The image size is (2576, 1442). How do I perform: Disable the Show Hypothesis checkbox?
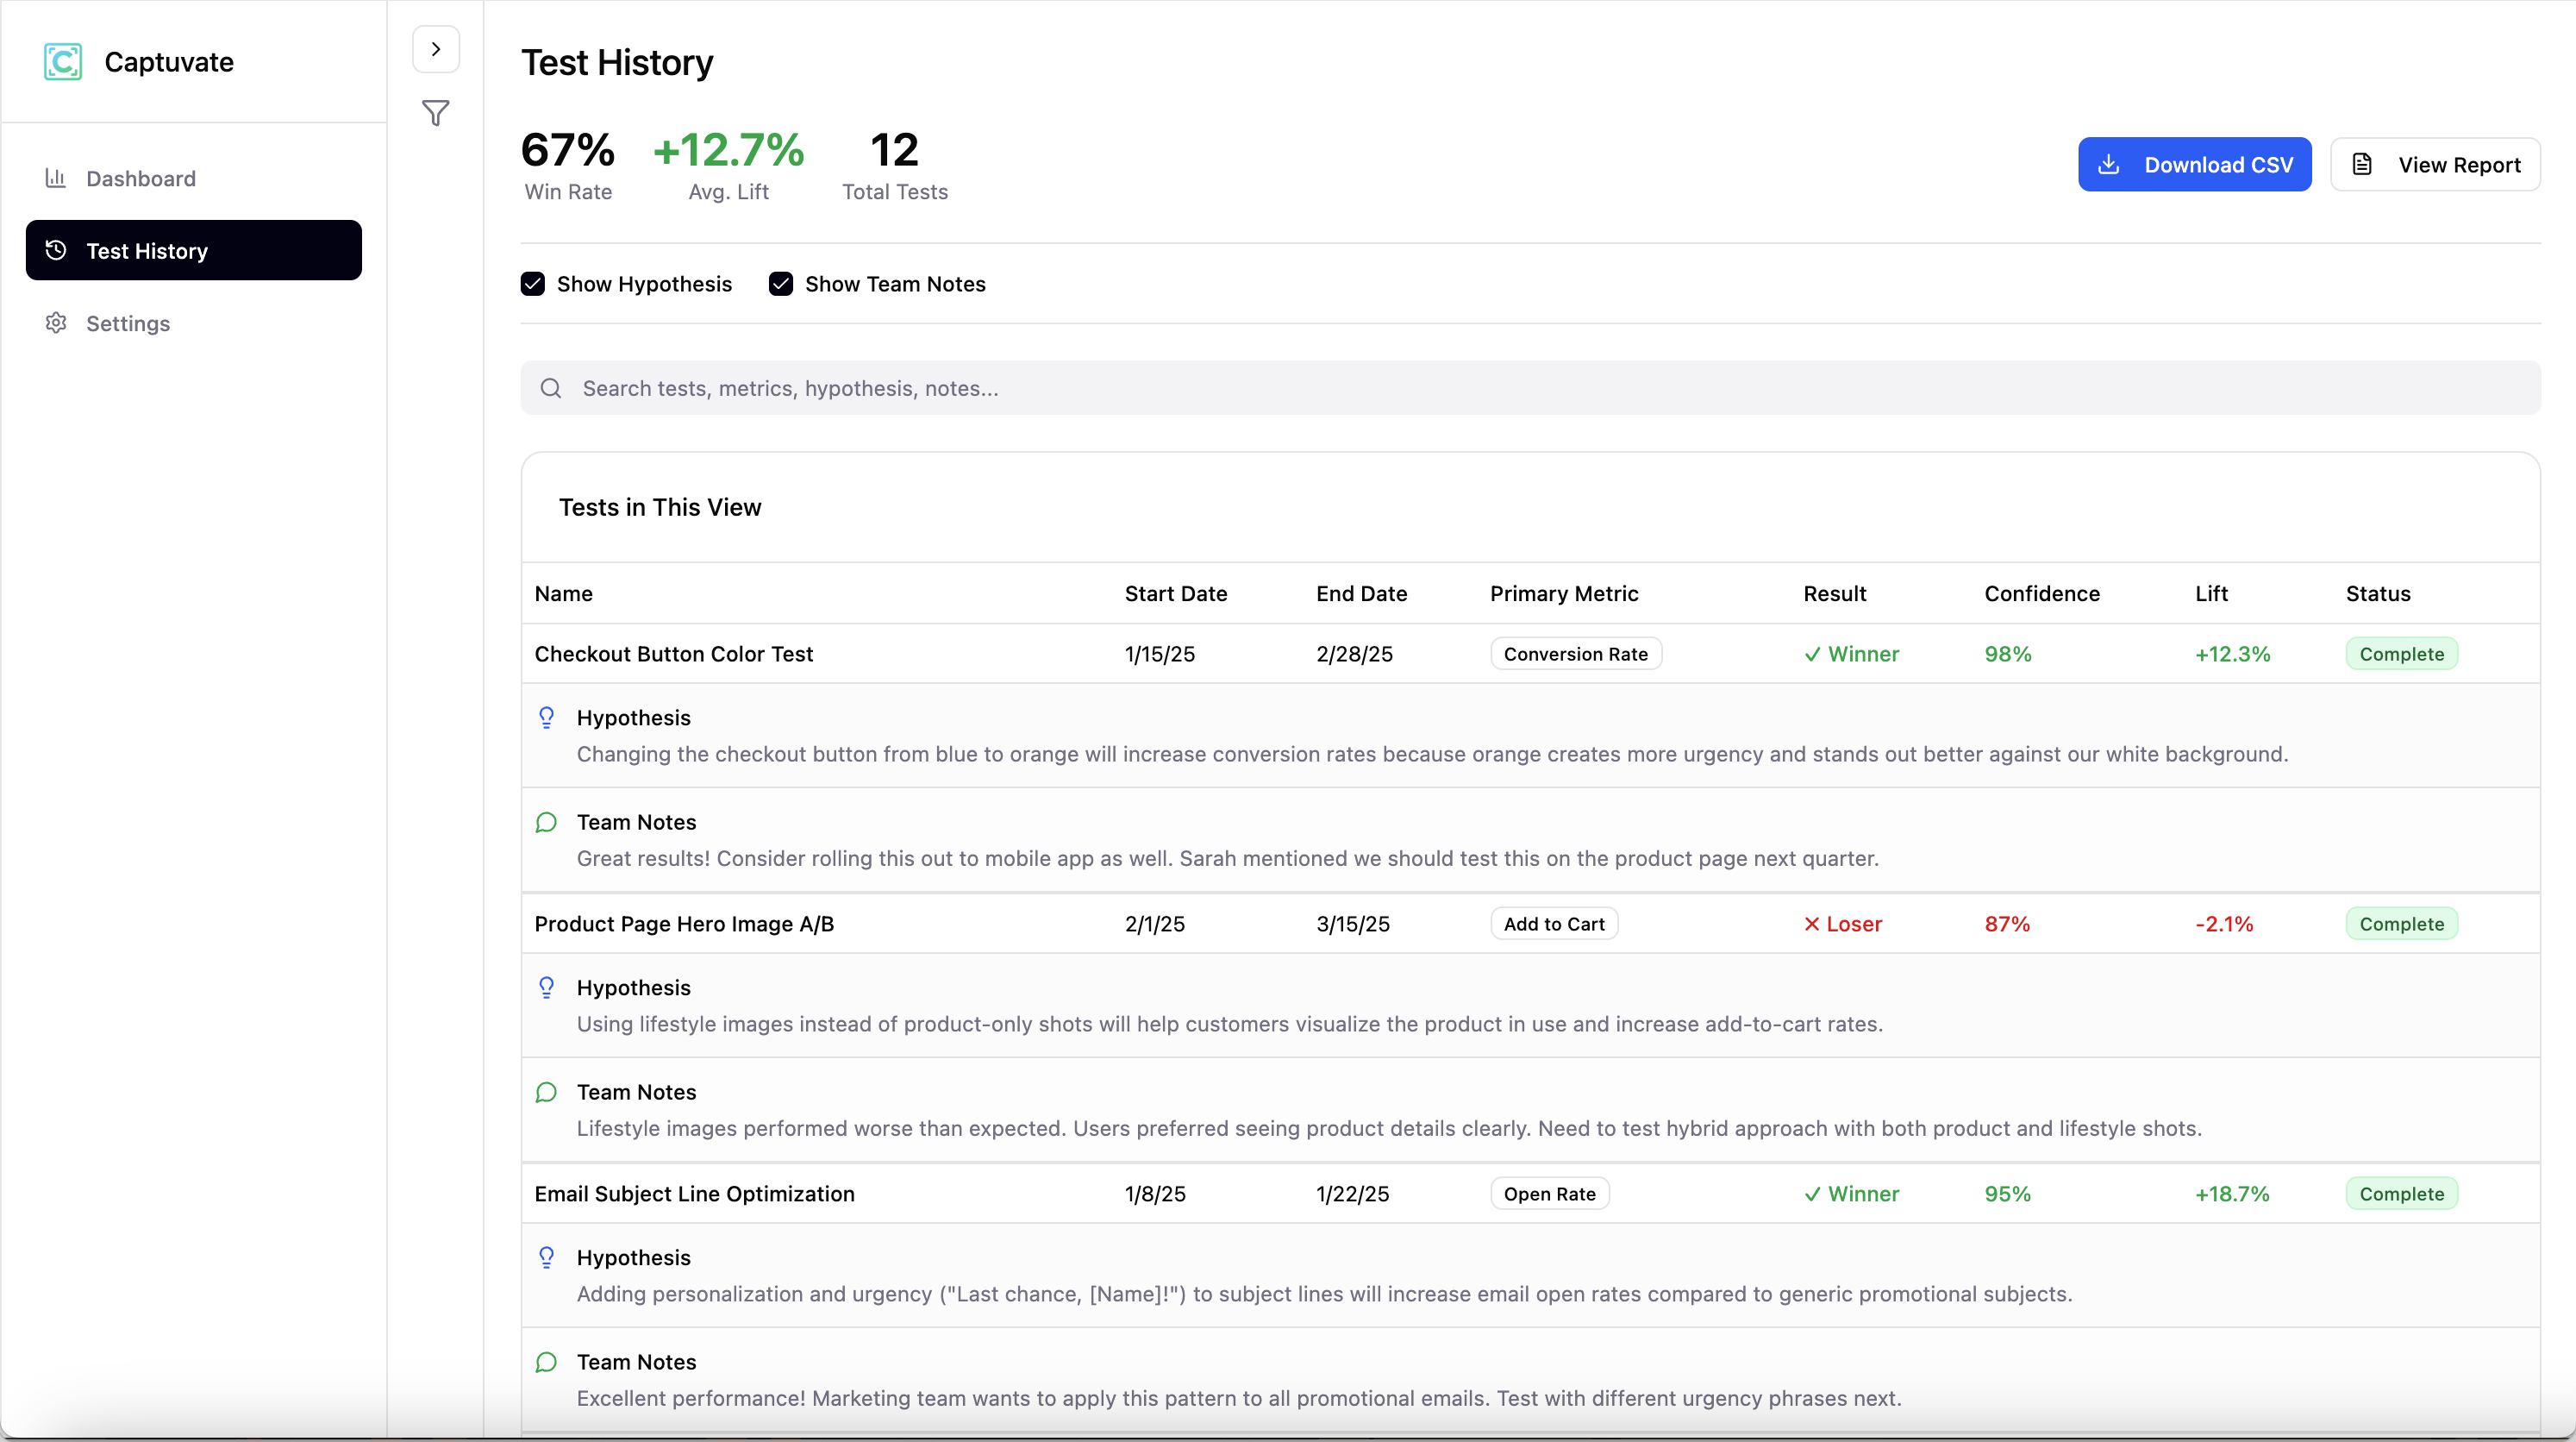(532, 283)
